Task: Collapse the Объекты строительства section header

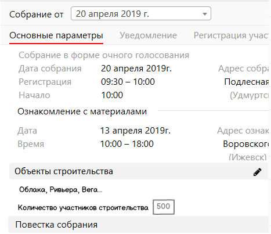Action: pyautogui.click(x=139, y=171)
